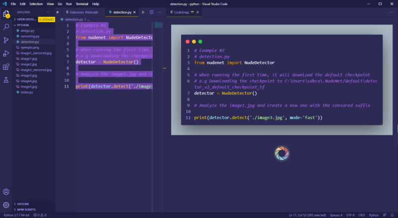The width and height of the screenshot is (398, 218).
Task: Open the Accounts menu icon
Action: (x=6, y=192)
